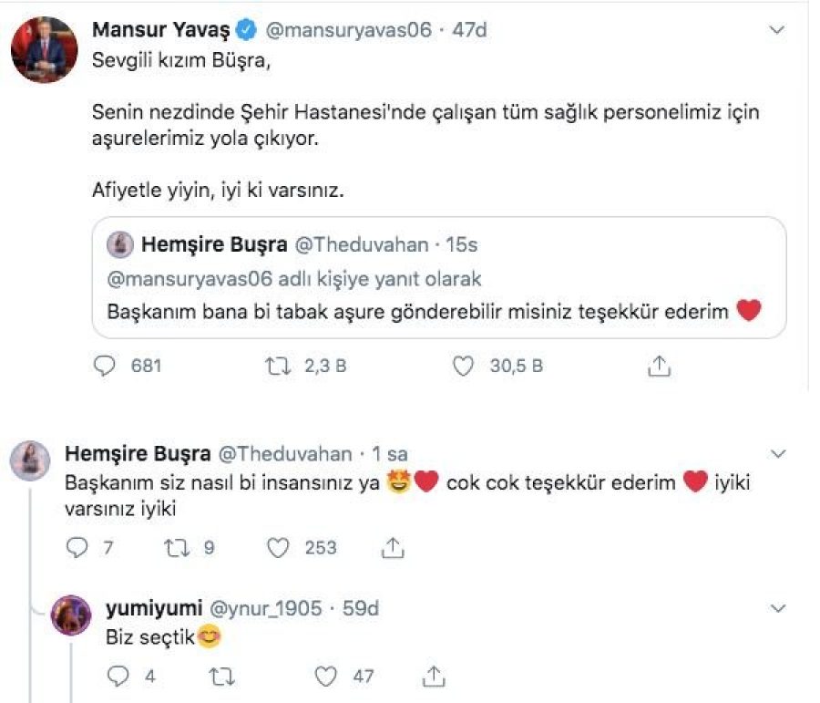Reply to Mansur Yavaş's main tweet
Image resolution: width=820 pixels, height=703 pixels.
pyautogui.click(x=107, y=366)
